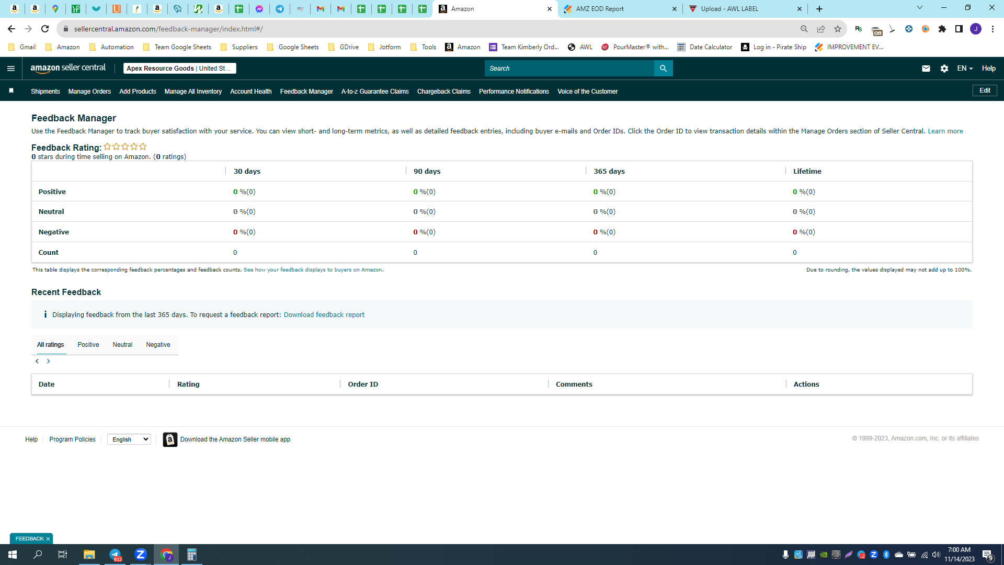Screen dimensions: 1004x565
Task: Go to next feedback page arrow
Action: tap(49, 361)
